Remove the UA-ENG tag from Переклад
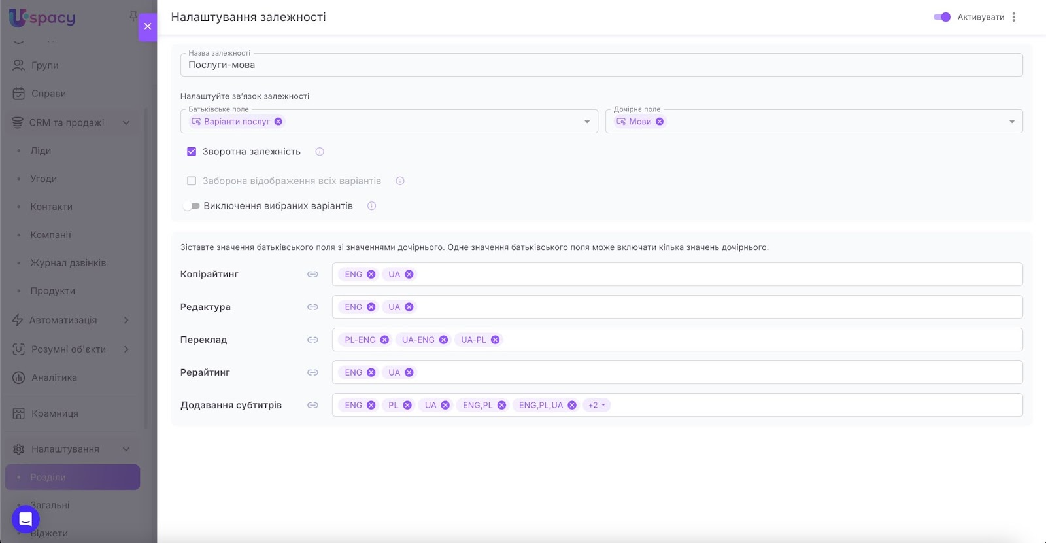 click(x=443, y=340)
